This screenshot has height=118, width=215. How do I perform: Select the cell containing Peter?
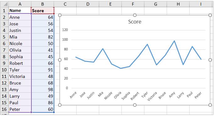[20, 109]
